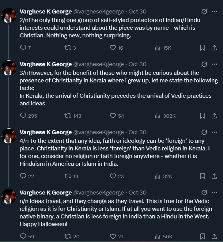Bookmark the n/n Happy Halloween tweet
Image resolution: width=223 pixels, height=242 pixels.
[202, 236]
